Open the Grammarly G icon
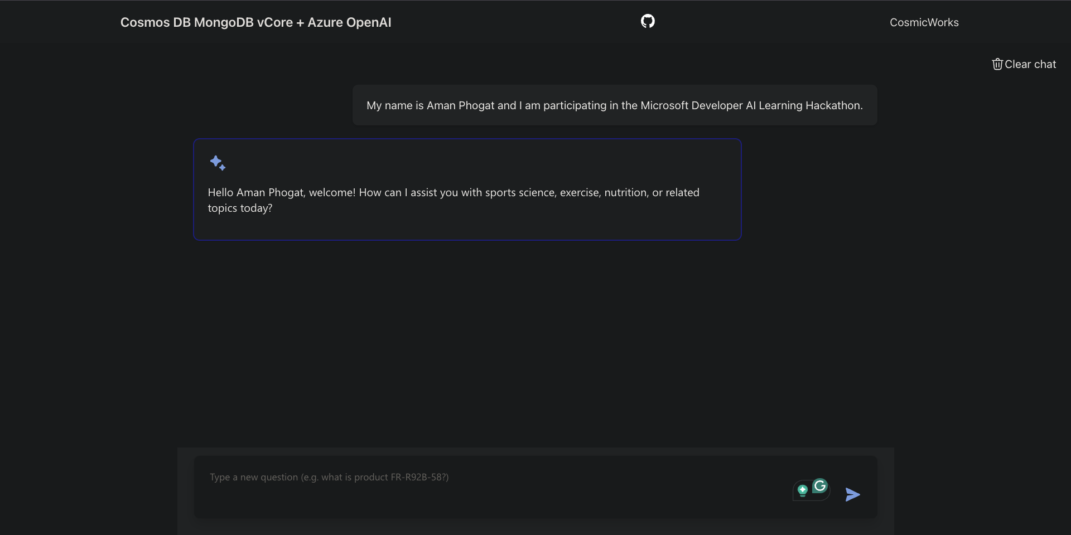The width and height of the screenshot is (1071, 535). click(819, 486)
